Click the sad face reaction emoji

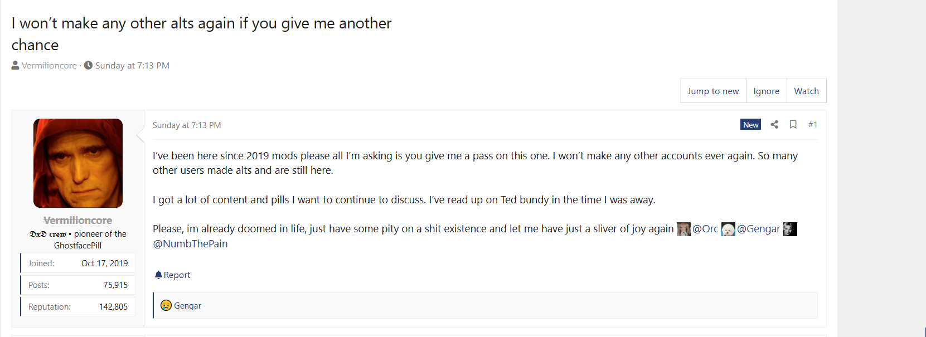tap(166, 305)
